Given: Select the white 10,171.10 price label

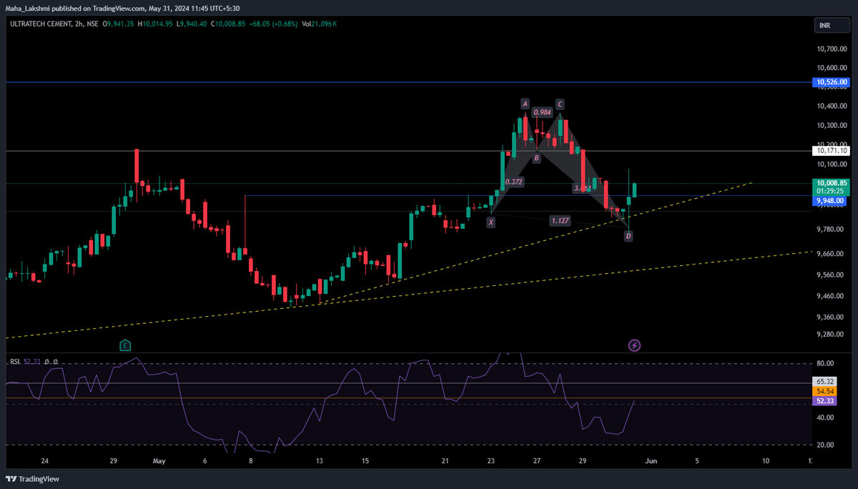Looking at the screenshot, I should [x=831, y=151].
